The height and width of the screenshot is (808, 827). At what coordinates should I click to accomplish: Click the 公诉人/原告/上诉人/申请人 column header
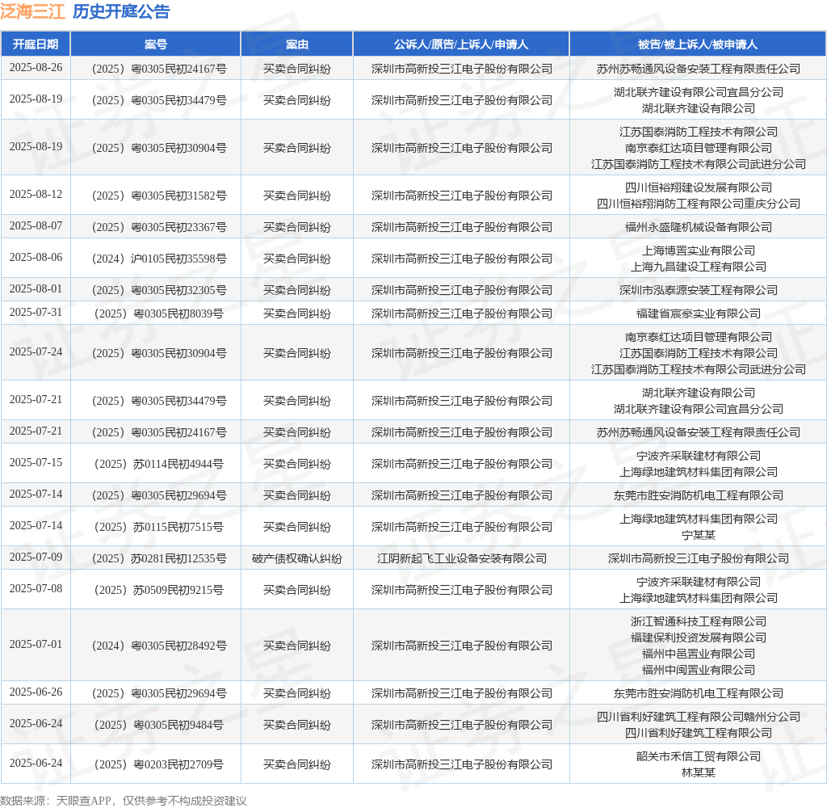(461, 44)
